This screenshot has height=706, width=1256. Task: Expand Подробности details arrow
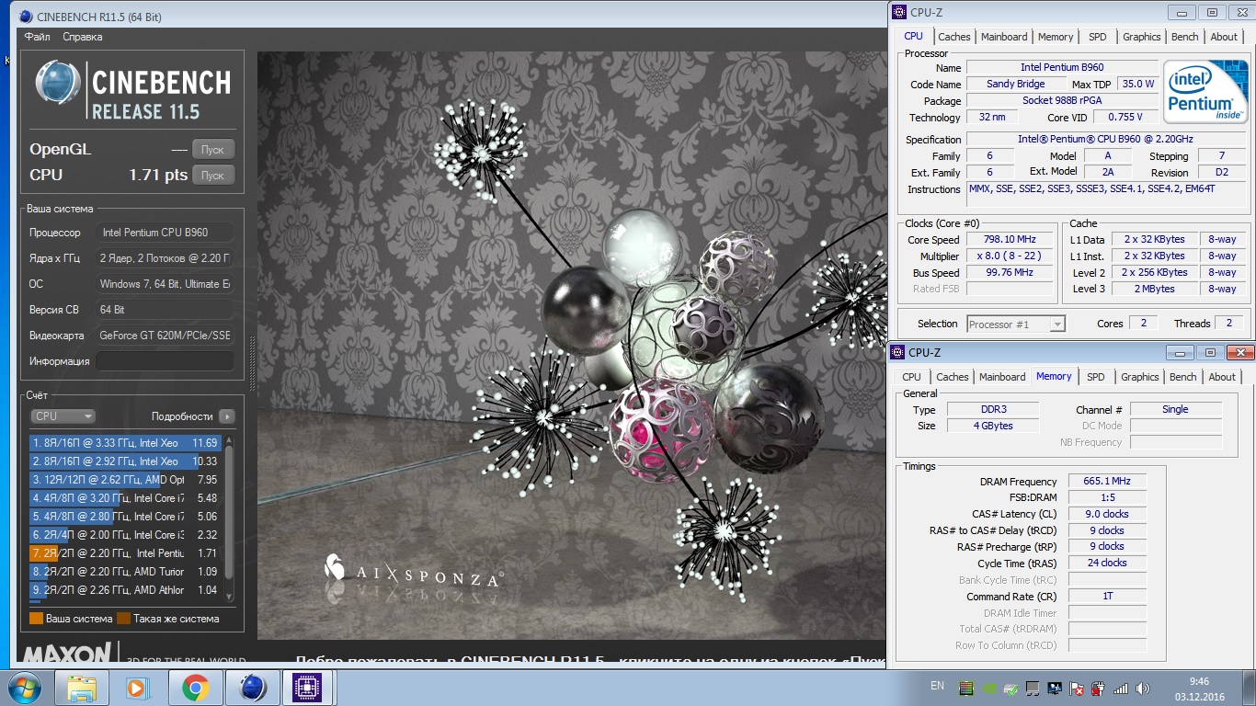227,416
